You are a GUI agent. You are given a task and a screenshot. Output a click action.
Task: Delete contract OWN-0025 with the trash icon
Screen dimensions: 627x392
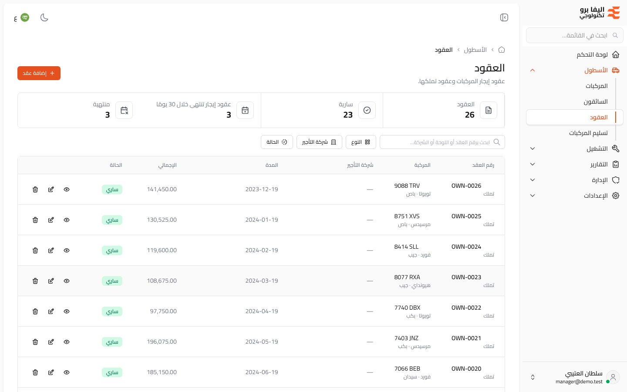[35, 220]
